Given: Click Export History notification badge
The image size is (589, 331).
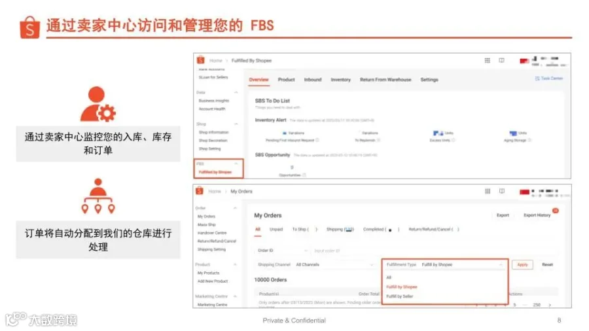Looking at the screenshot, I should (x=556, y=211).
